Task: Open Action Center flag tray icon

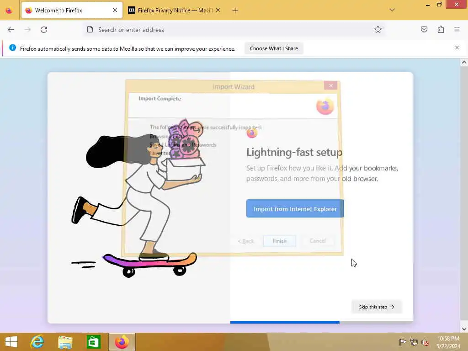Action: click(x=403, y=342)
